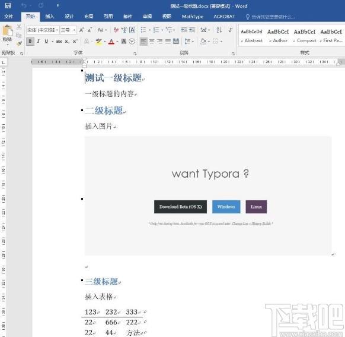Click the character border icon

[132, 30]
